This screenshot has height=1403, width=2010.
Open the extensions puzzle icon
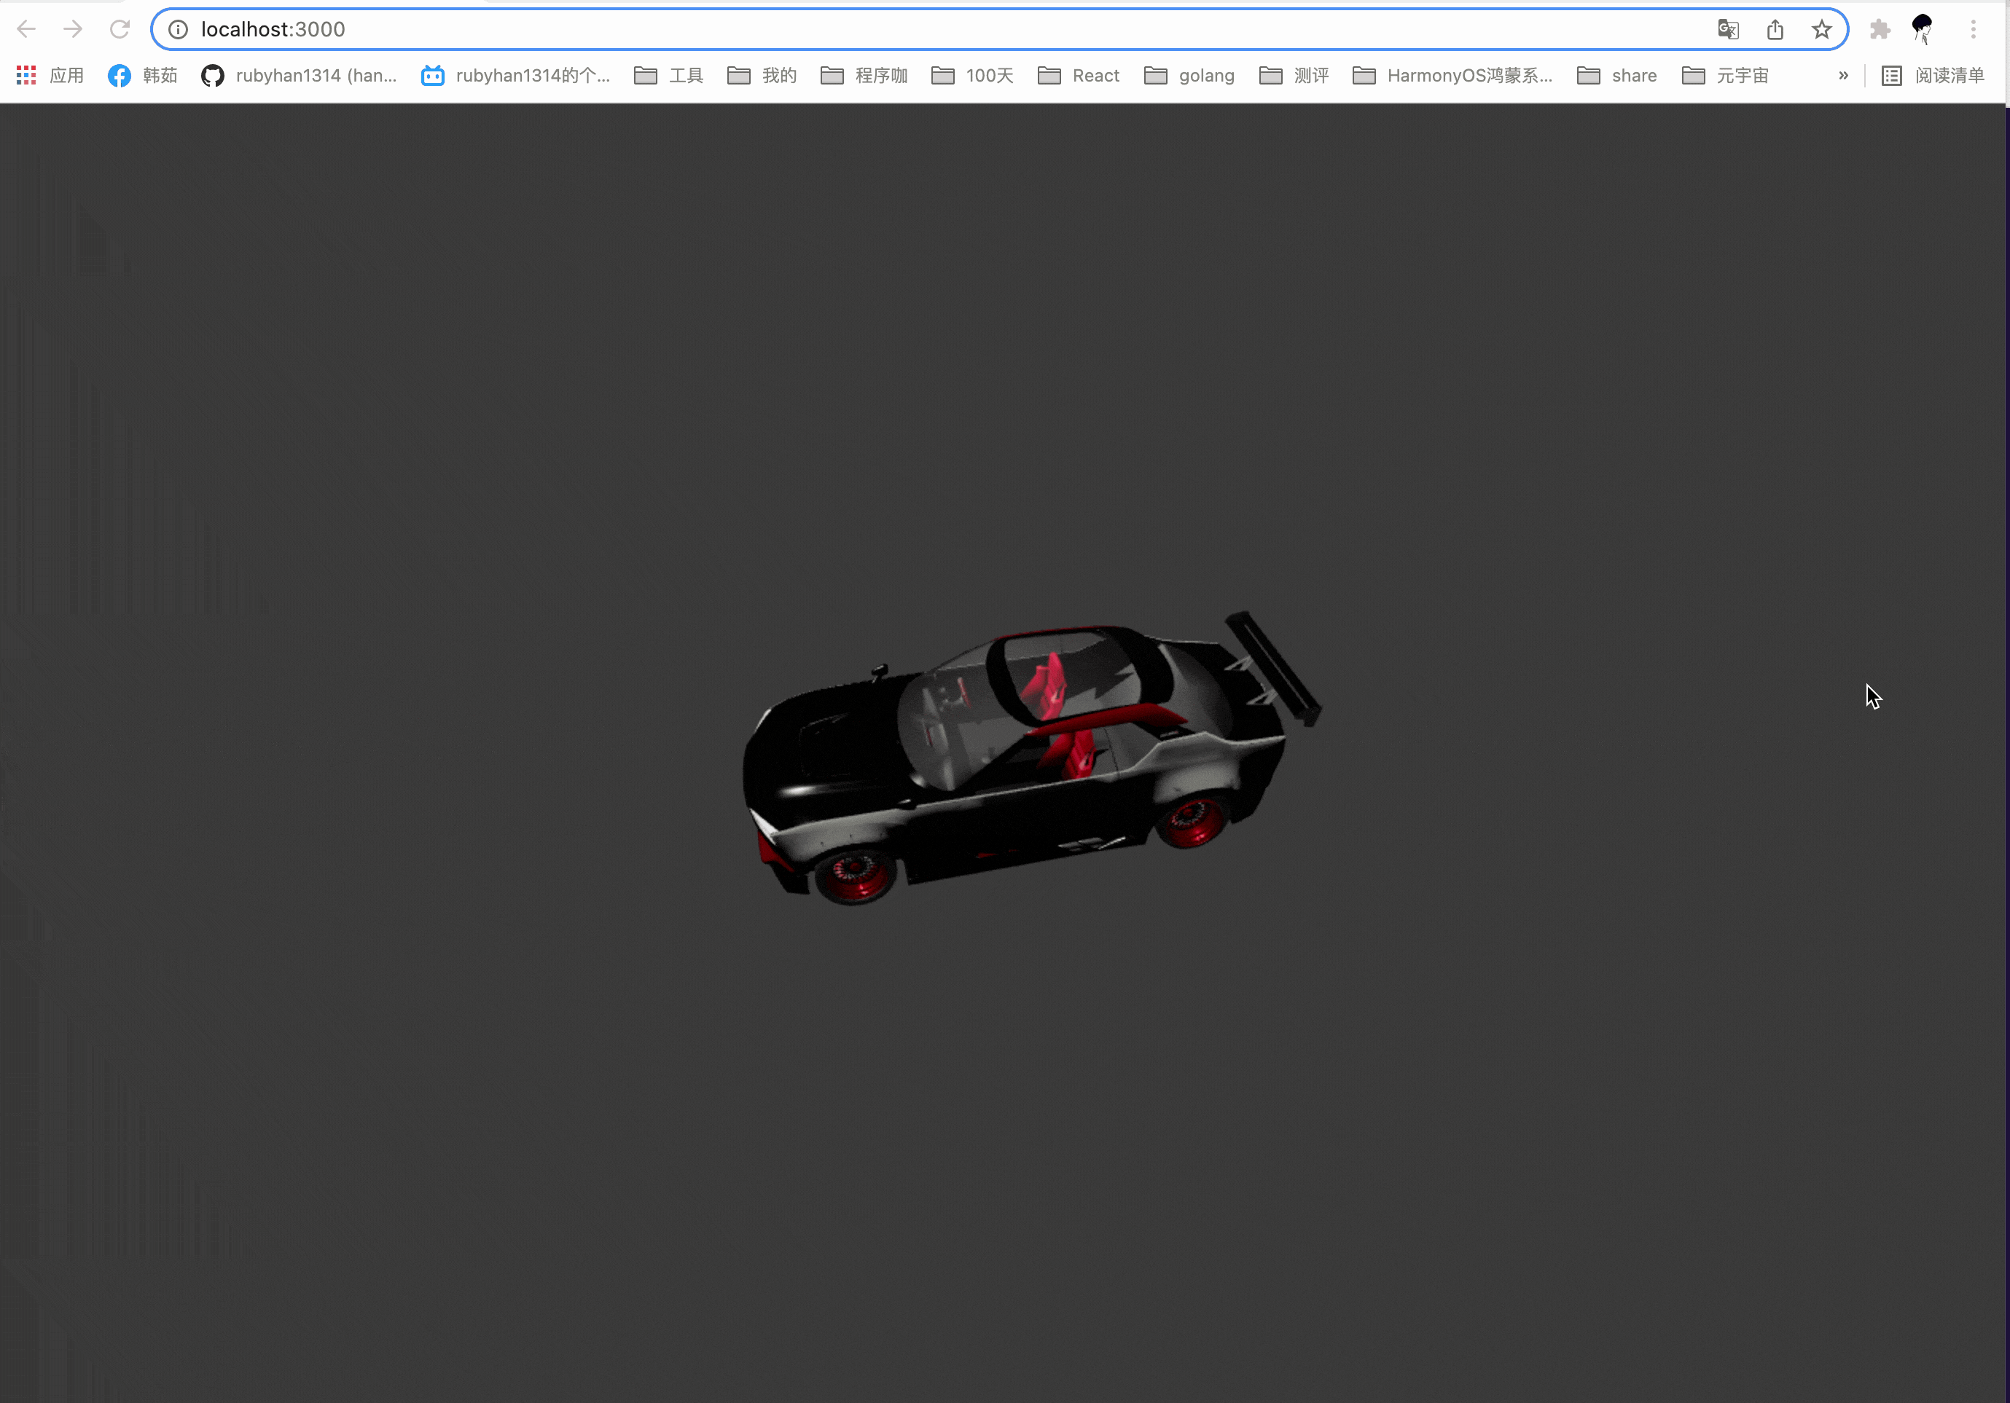pyautogui.click(x=1880, y=29)
